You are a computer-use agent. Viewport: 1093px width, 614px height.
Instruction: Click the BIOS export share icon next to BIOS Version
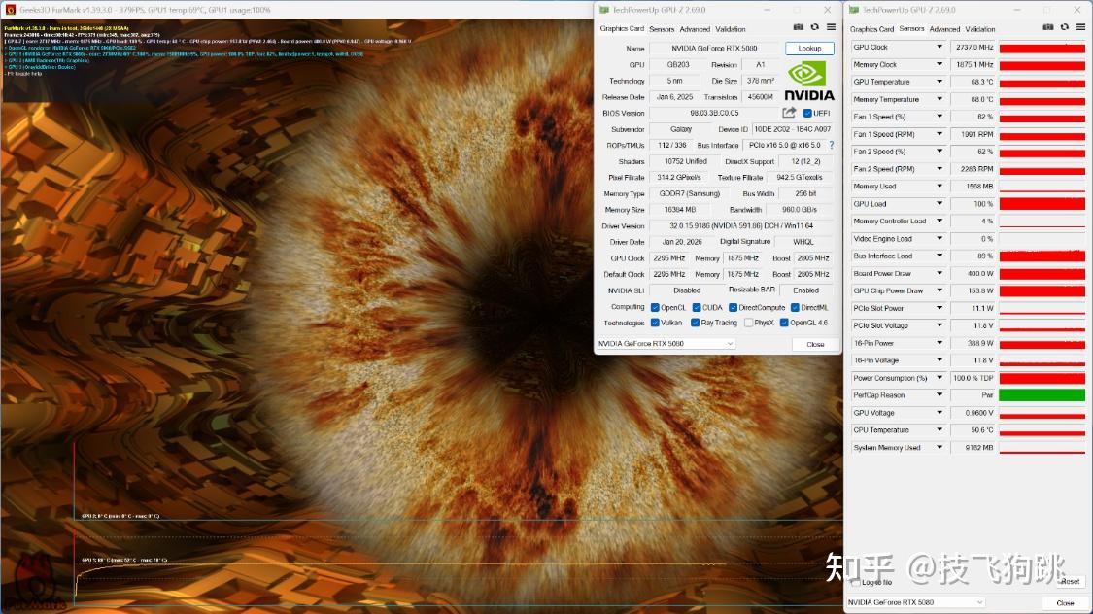(x=788, y=112)
